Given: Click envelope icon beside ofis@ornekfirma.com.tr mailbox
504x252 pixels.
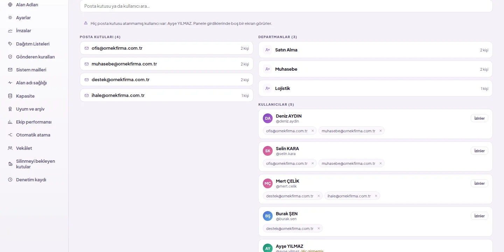Looking at the screenshot, I should coord(86,48).
